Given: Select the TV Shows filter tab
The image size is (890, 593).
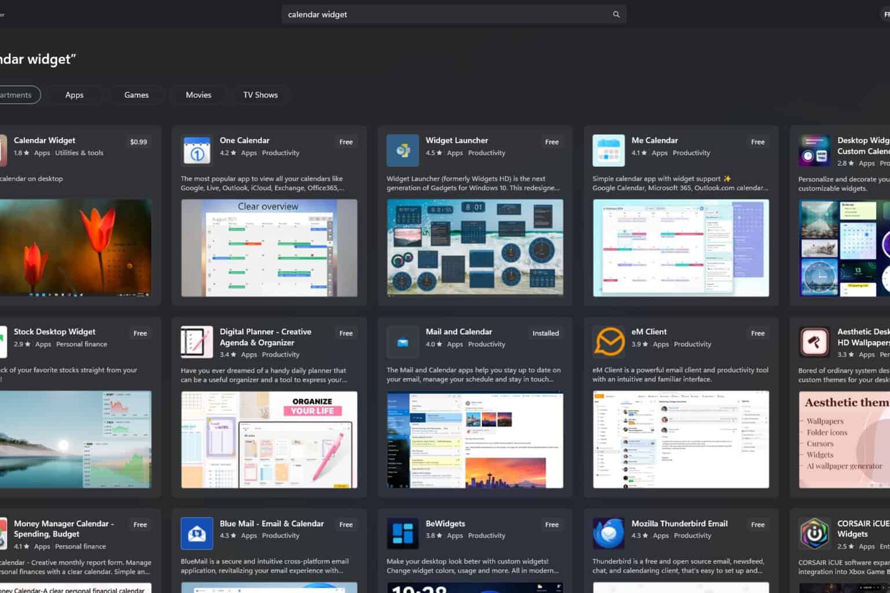Looking at the screenshot, I should (260, 95).
